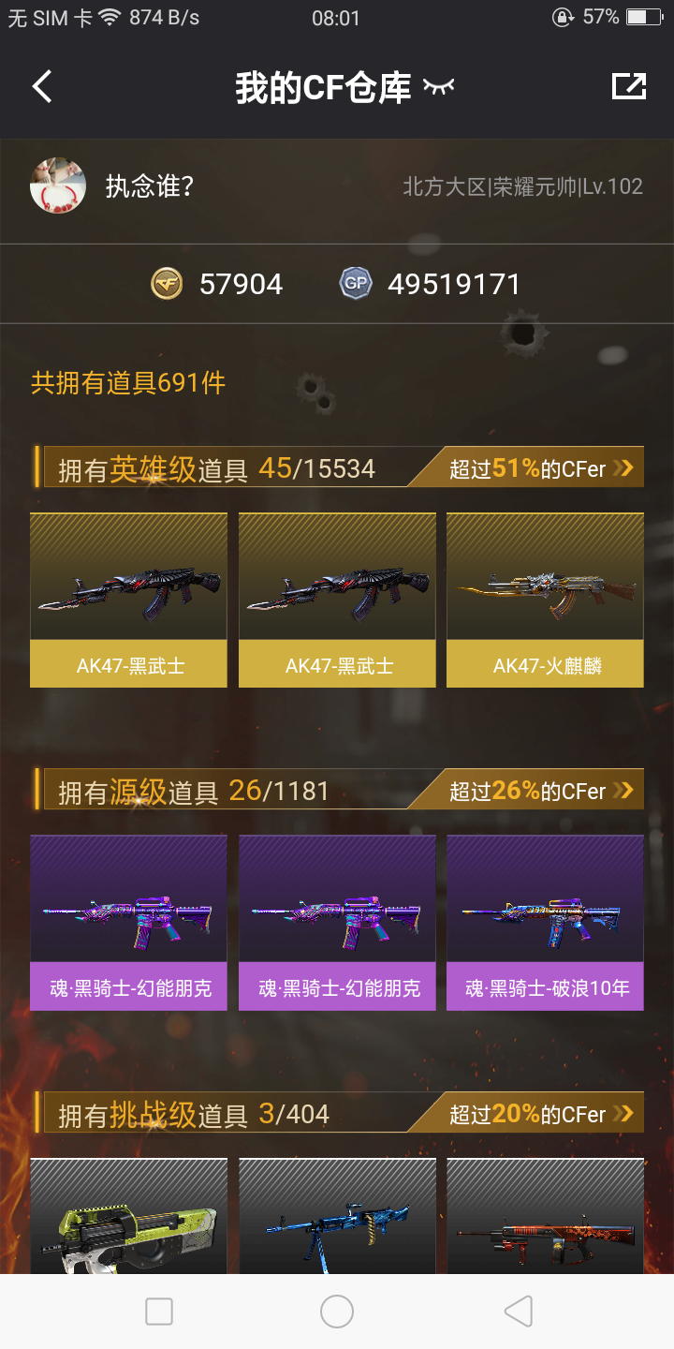Open the 魂·黑骑士-破浪10年 weapon card
The height and width of the screenshot is (1349, 674).
click(x=545, y=923)
